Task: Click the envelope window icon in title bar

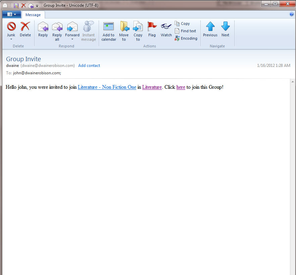Action: (x=5, y=5)
